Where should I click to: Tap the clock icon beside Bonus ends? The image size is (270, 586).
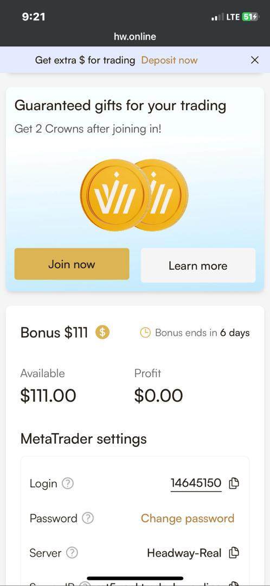coord(145,332)
